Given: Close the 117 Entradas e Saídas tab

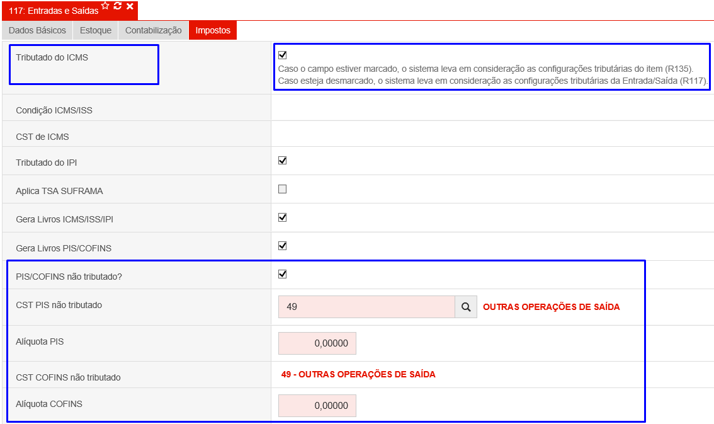Looking at the screenshot, I should point(130,6).
